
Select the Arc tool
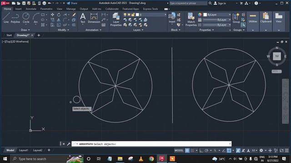[x=35, y=18]
